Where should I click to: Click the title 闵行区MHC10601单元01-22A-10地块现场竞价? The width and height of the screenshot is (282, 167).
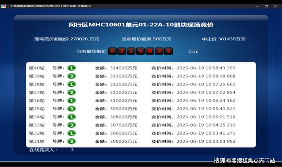[141, 25]
